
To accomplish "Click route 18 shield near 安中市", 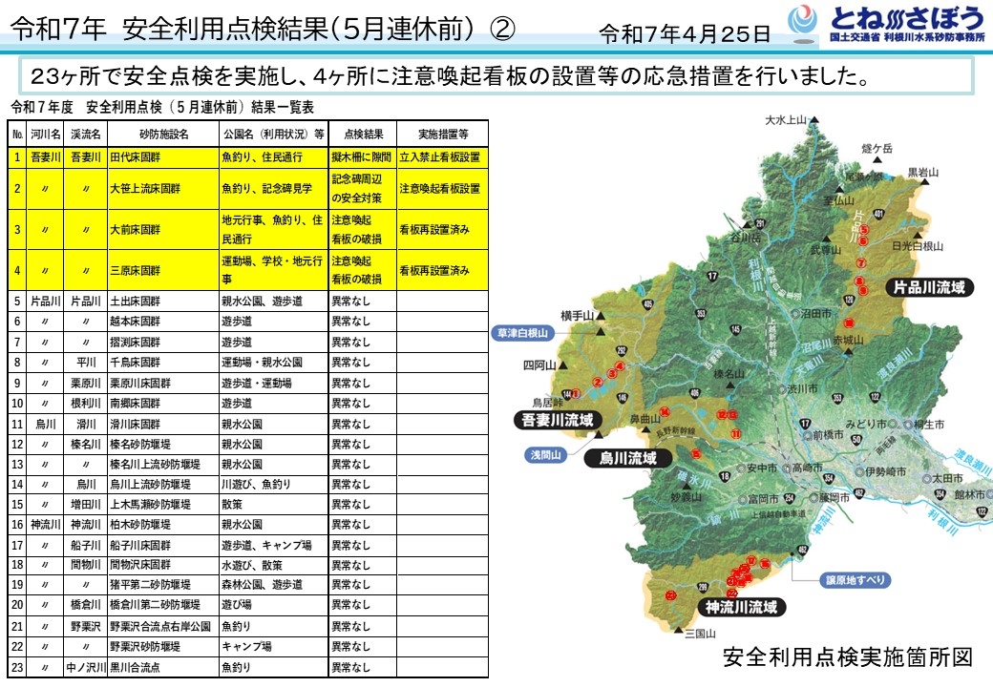I will point(725,476).
